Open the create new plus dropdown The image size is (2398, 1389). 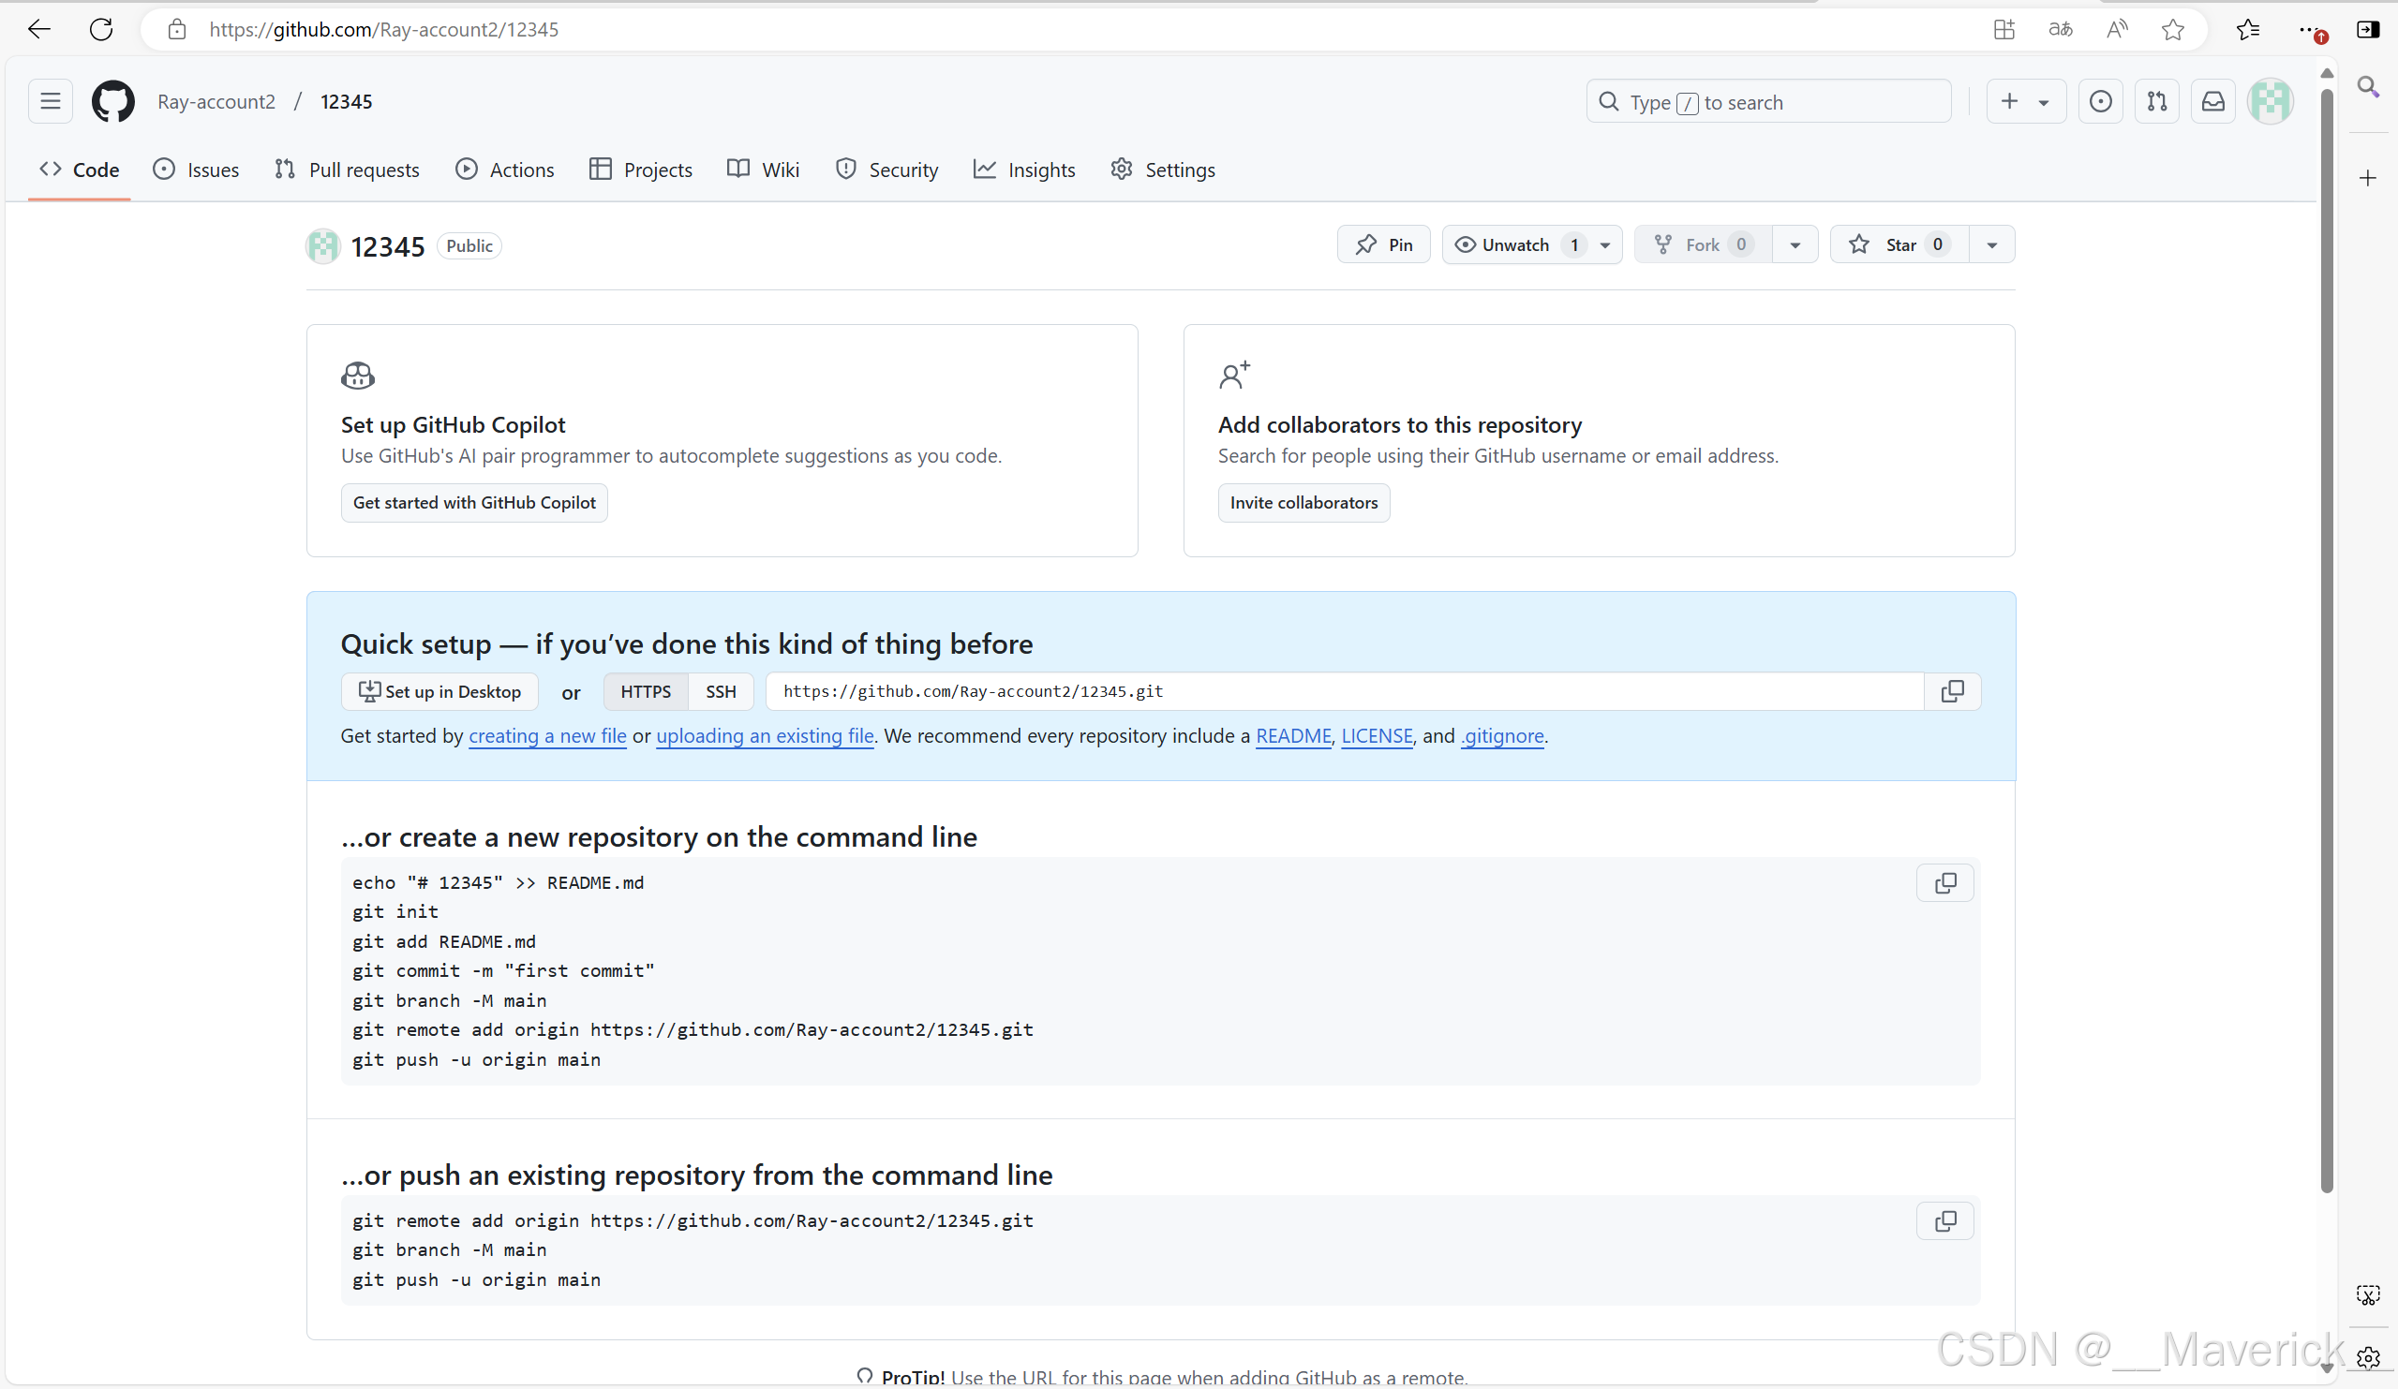[x=2025, y=102]
